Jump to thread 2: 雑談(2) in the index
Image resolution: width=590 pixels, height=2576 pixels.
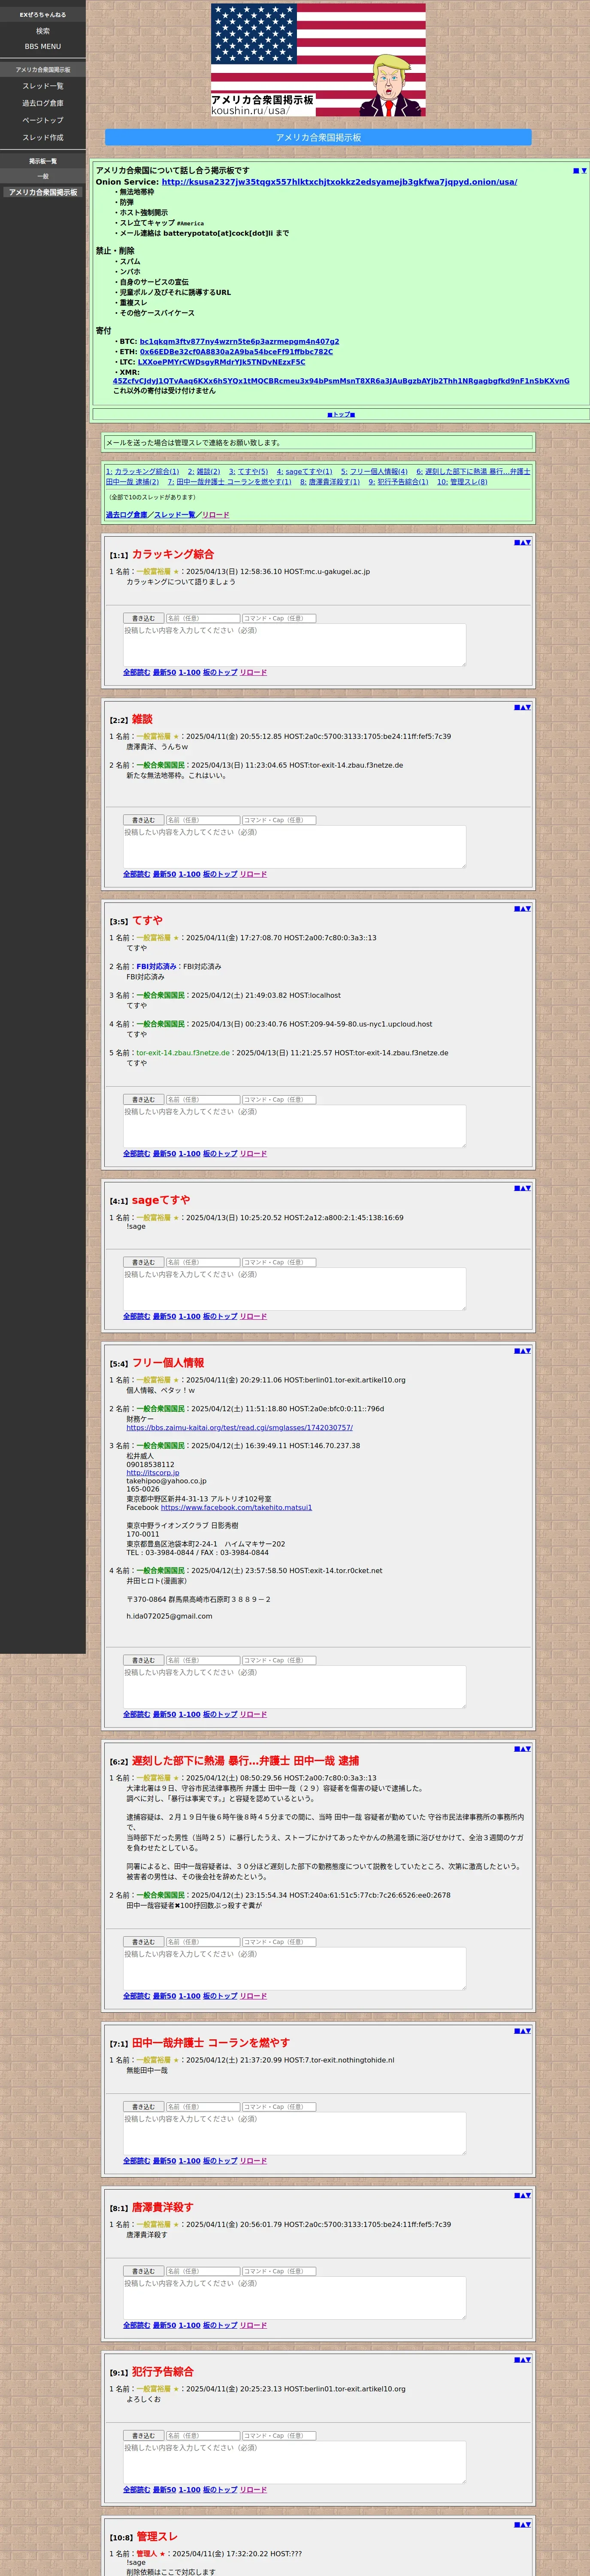[204, 471]
